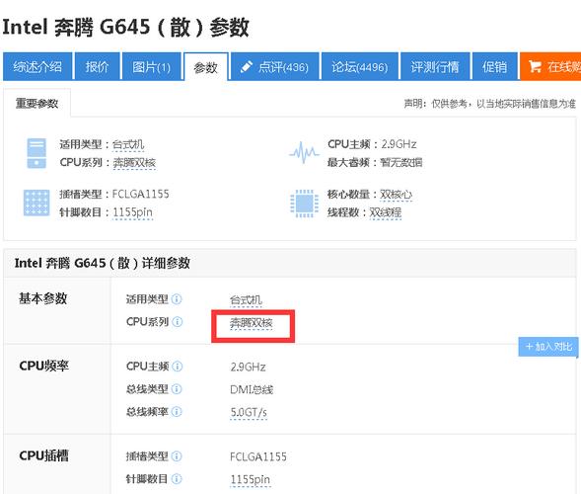Click the orange 在线购 cart button
This screenshot has height=494, width=581.
point(550,66)
